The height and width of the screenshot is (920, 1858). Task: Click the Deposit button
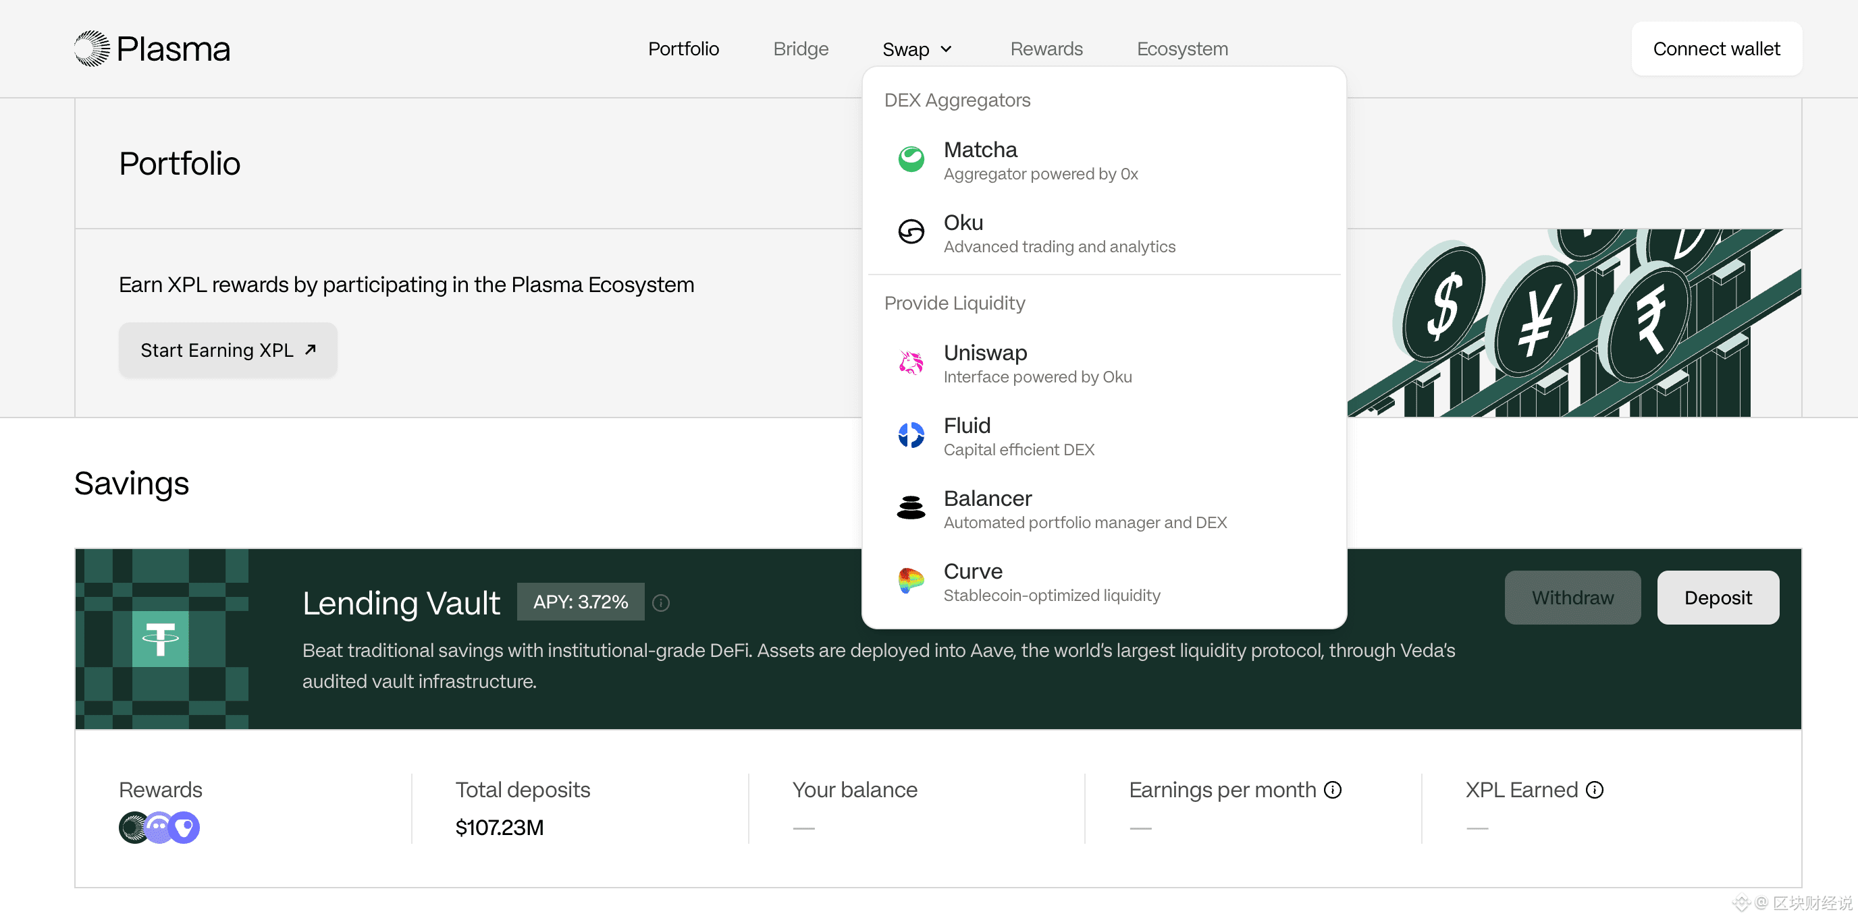point(1718,598)
